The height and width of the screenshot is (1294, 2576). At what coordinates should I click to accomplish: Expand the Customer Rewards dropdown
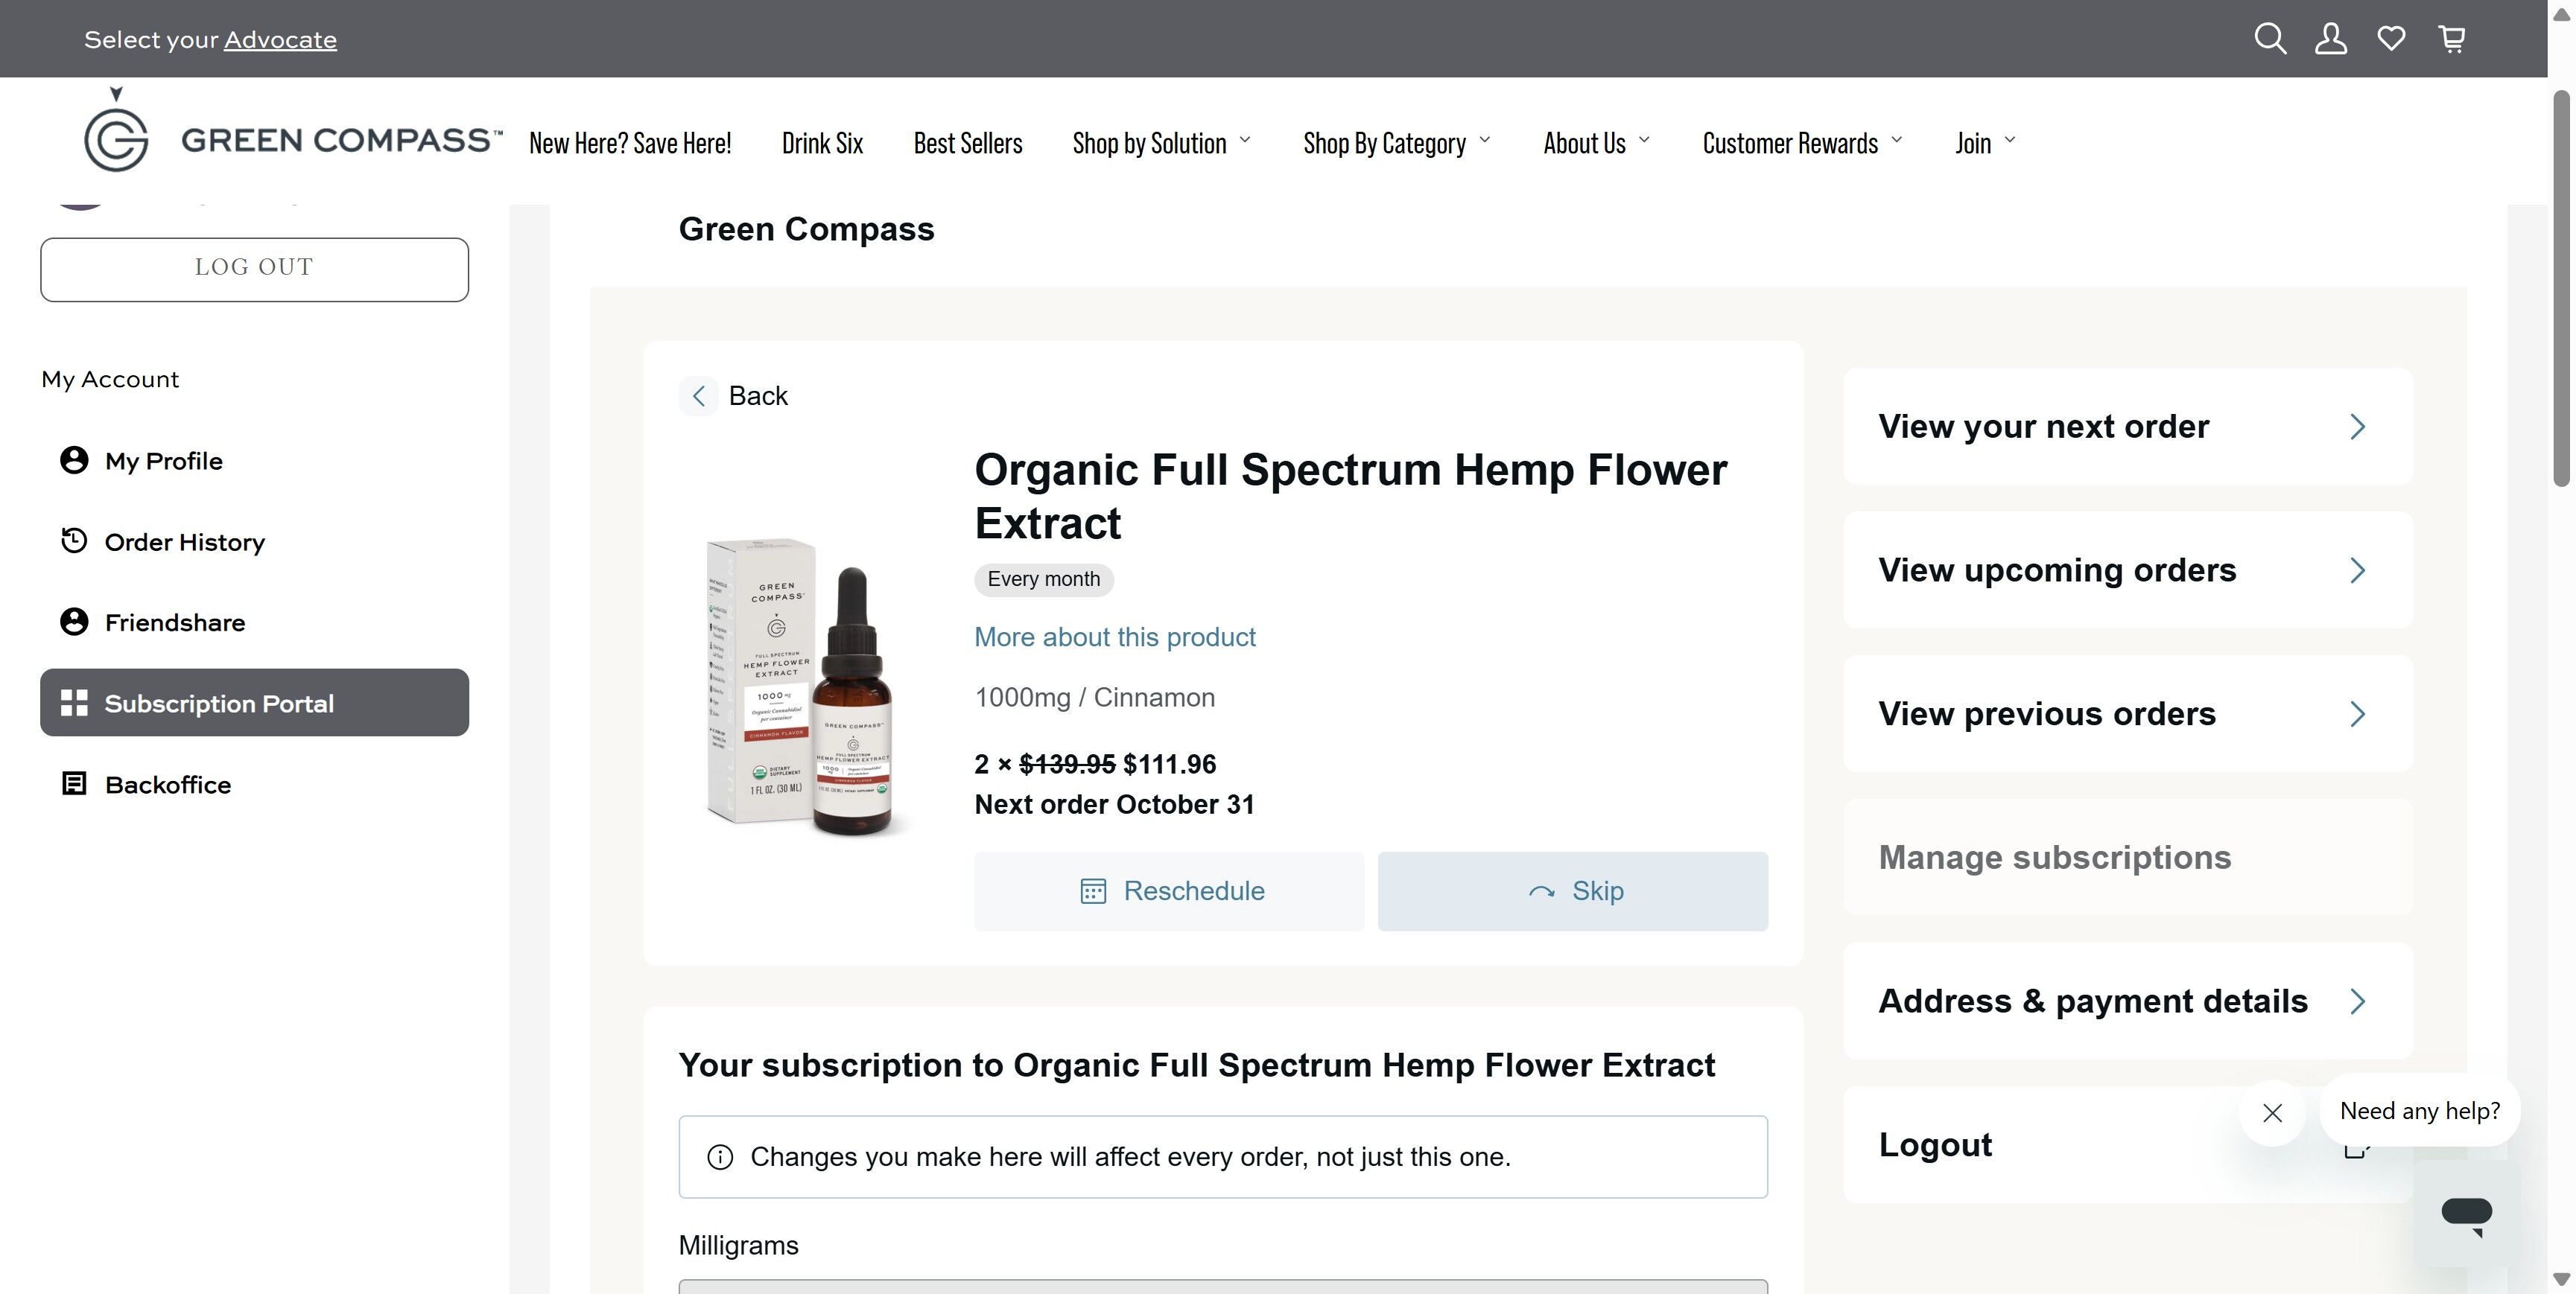(x=1802, y=143)
